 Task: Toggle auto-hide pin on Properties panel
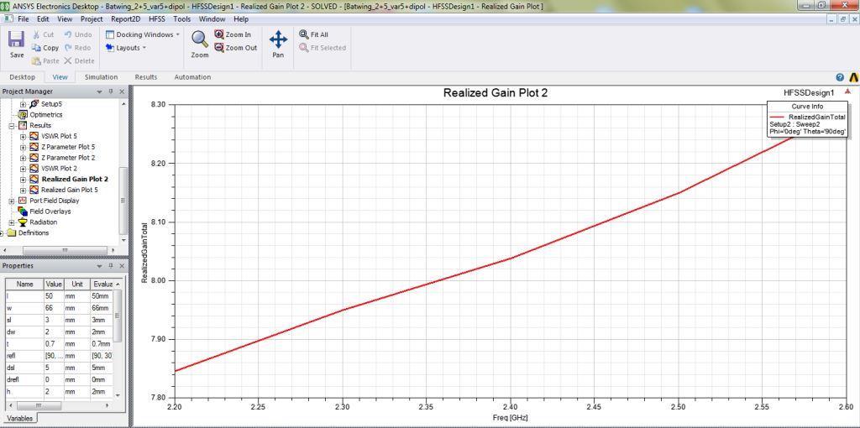pos(111,266)
